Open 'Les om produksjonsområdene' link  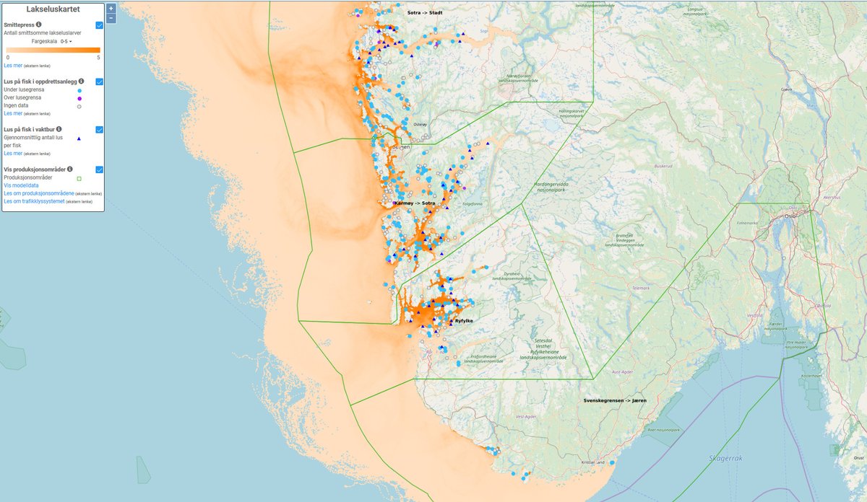pos(39,193)
